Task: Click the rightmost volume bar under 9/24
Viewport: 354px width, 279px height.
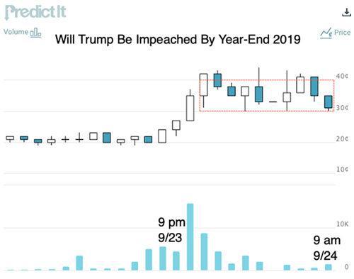Action: point(329,267)
